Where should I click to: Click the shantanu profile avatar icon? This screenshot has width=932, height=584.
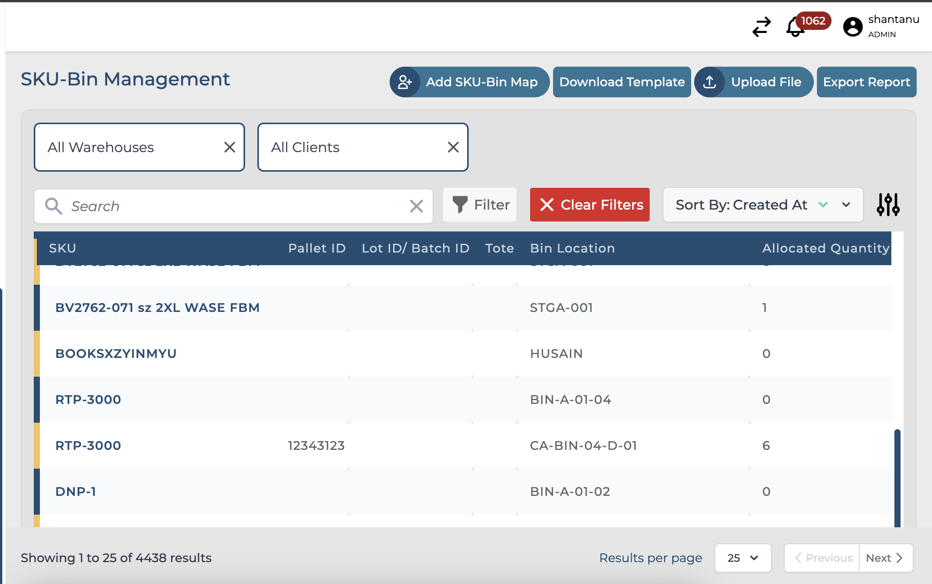(852, 27)
